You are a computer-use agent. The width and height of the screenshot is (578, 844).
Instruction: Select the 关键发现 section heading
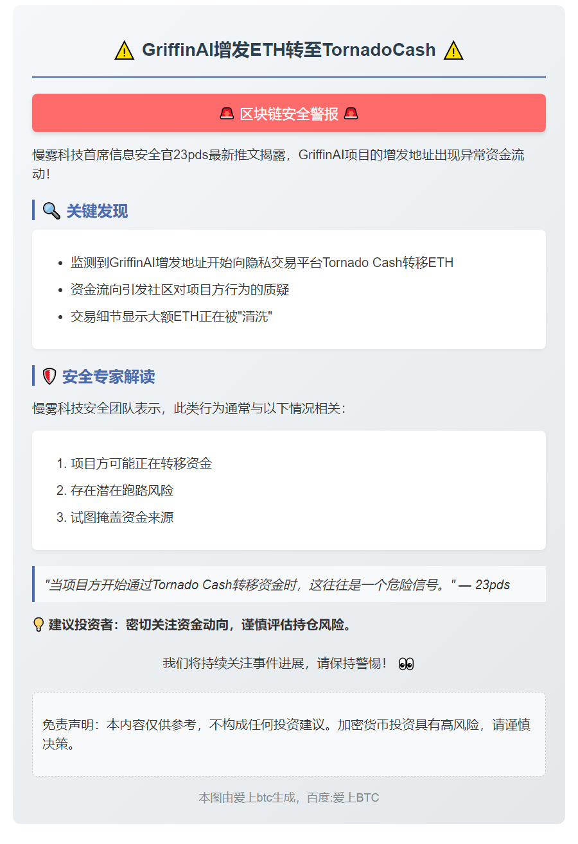click(97, 211)
